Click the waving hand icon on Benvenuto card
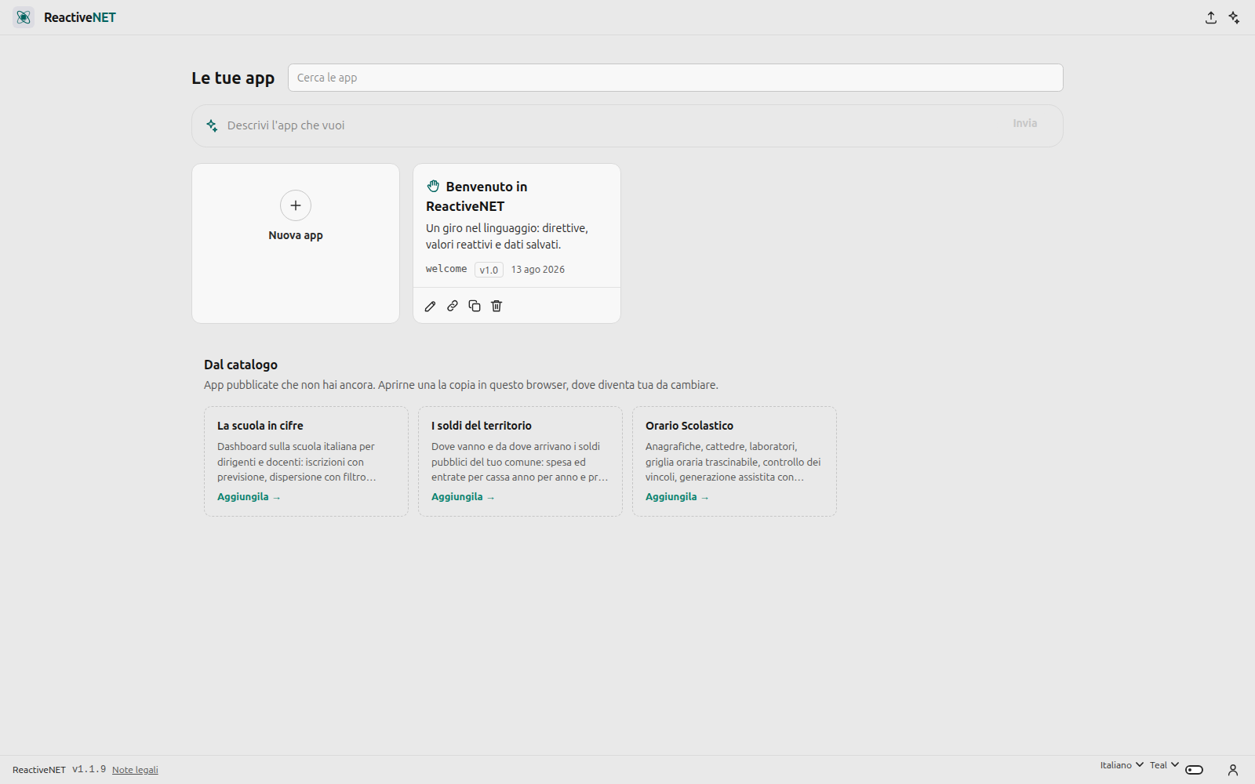This screenshot has height=784, width=1255. point(433,186)
